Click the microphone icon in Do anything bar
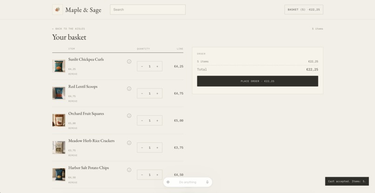The image size is (375, 193). (208, 182)
